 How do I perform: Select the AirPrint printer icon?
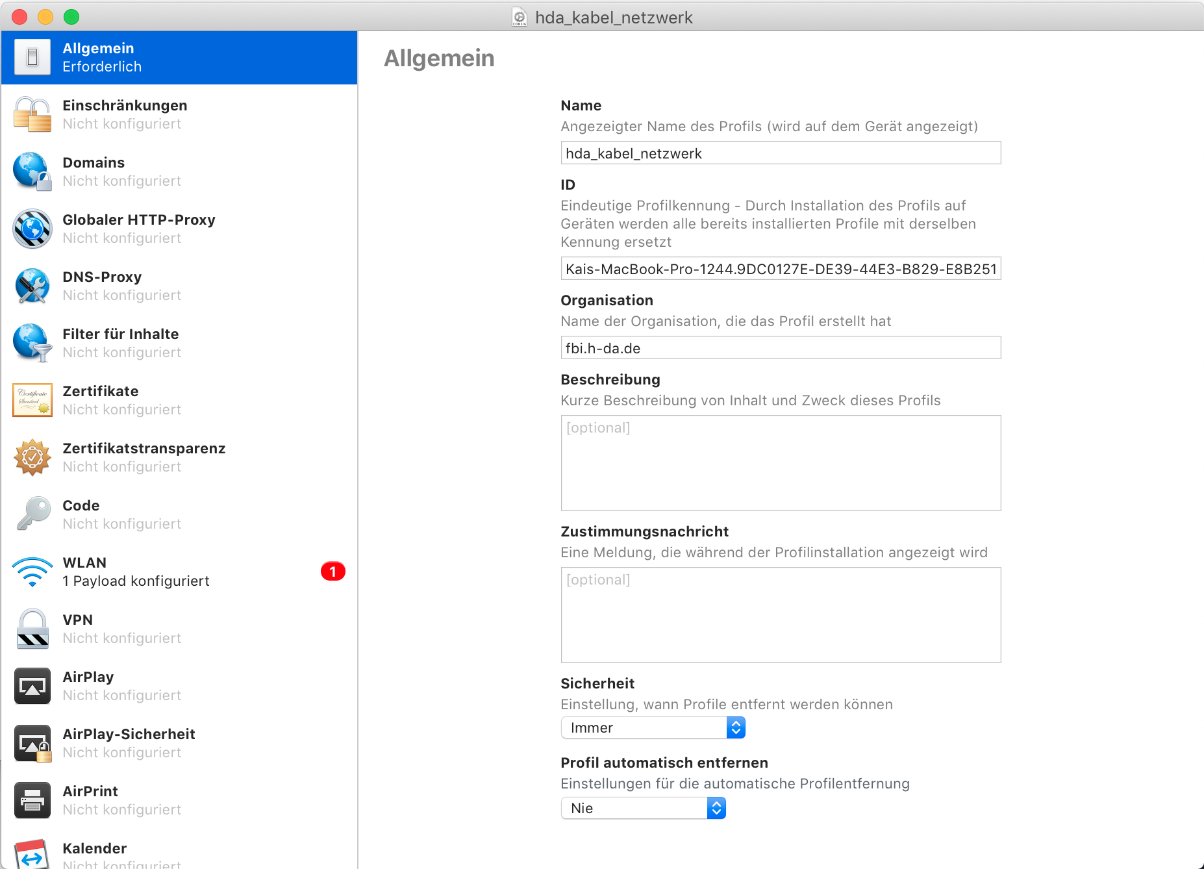(x=32, y=800)
